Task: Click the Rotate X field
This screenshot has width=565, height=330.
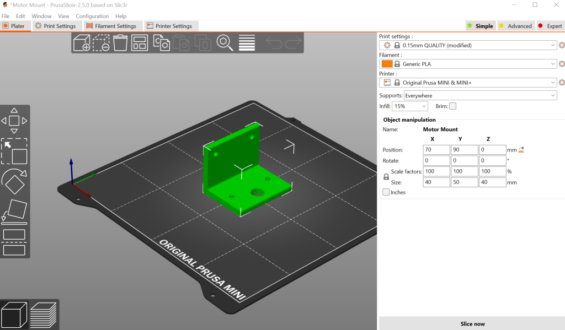Action: click(x=436, y=160)
